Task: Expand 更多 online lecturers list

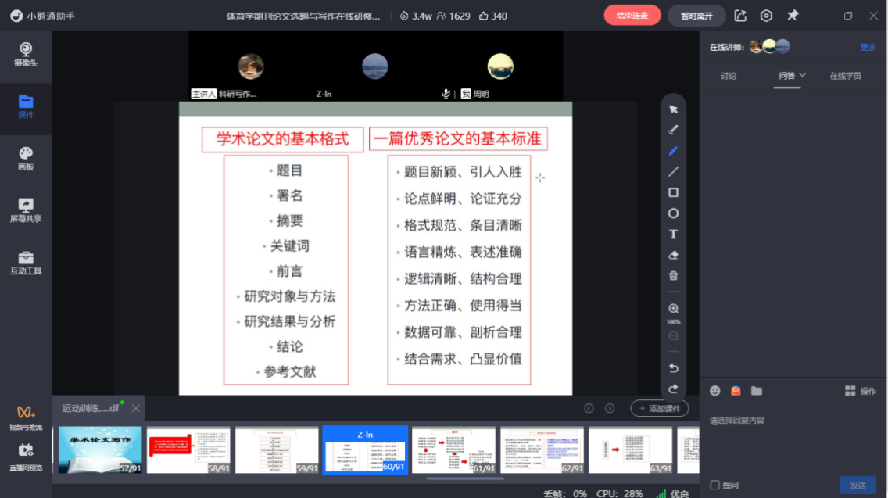Action: [868, 47]
